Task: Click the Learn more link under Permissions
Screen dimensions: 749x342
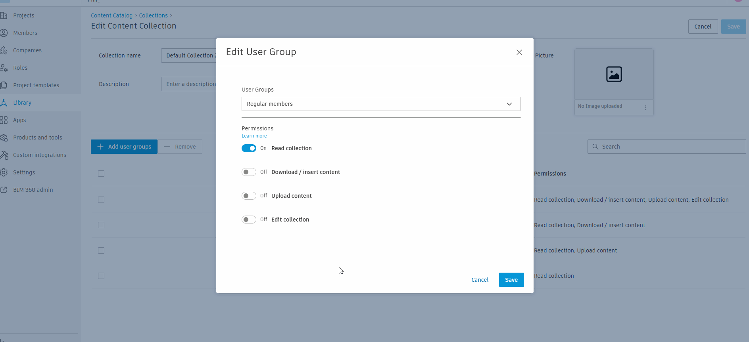Action: click(254, 136)
